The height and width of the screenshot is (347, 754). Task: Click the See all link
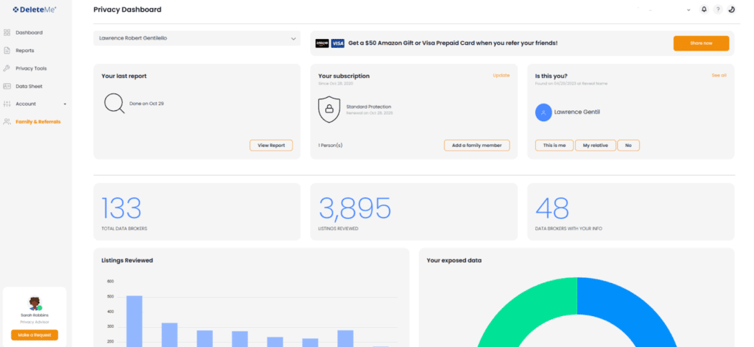[719, 75]
